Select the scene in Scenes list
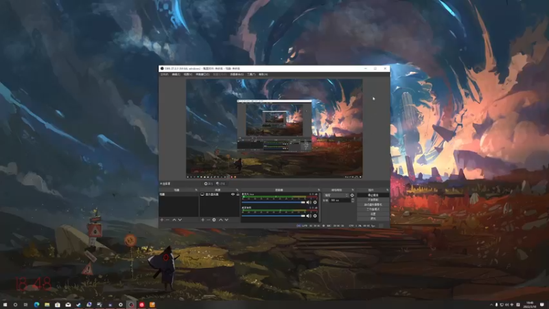Viewport: 549px width, 309px height. pos(178,194)
